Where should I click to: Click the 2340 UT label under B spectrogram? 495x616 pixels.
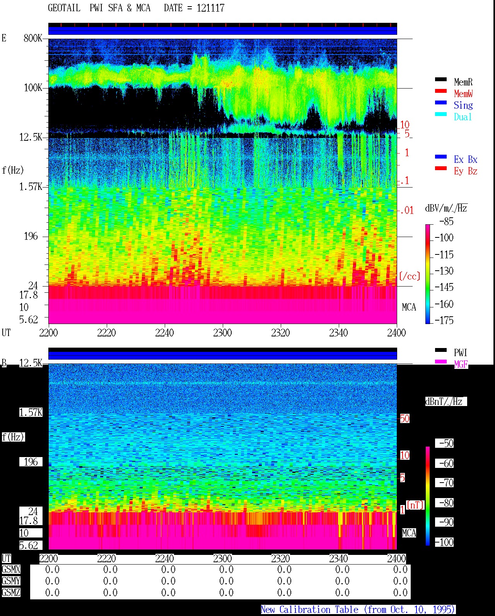338,559
